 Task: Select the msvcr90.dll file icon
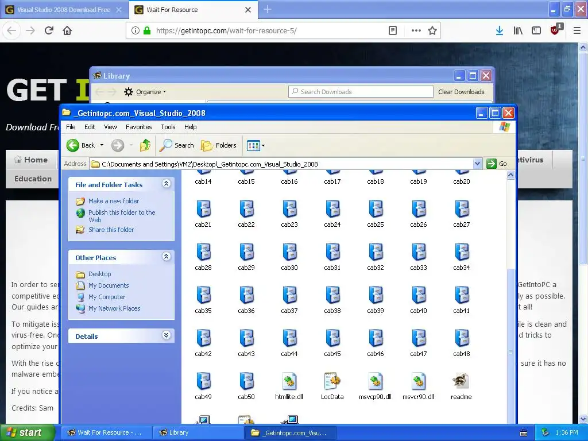tap(419, 381)
